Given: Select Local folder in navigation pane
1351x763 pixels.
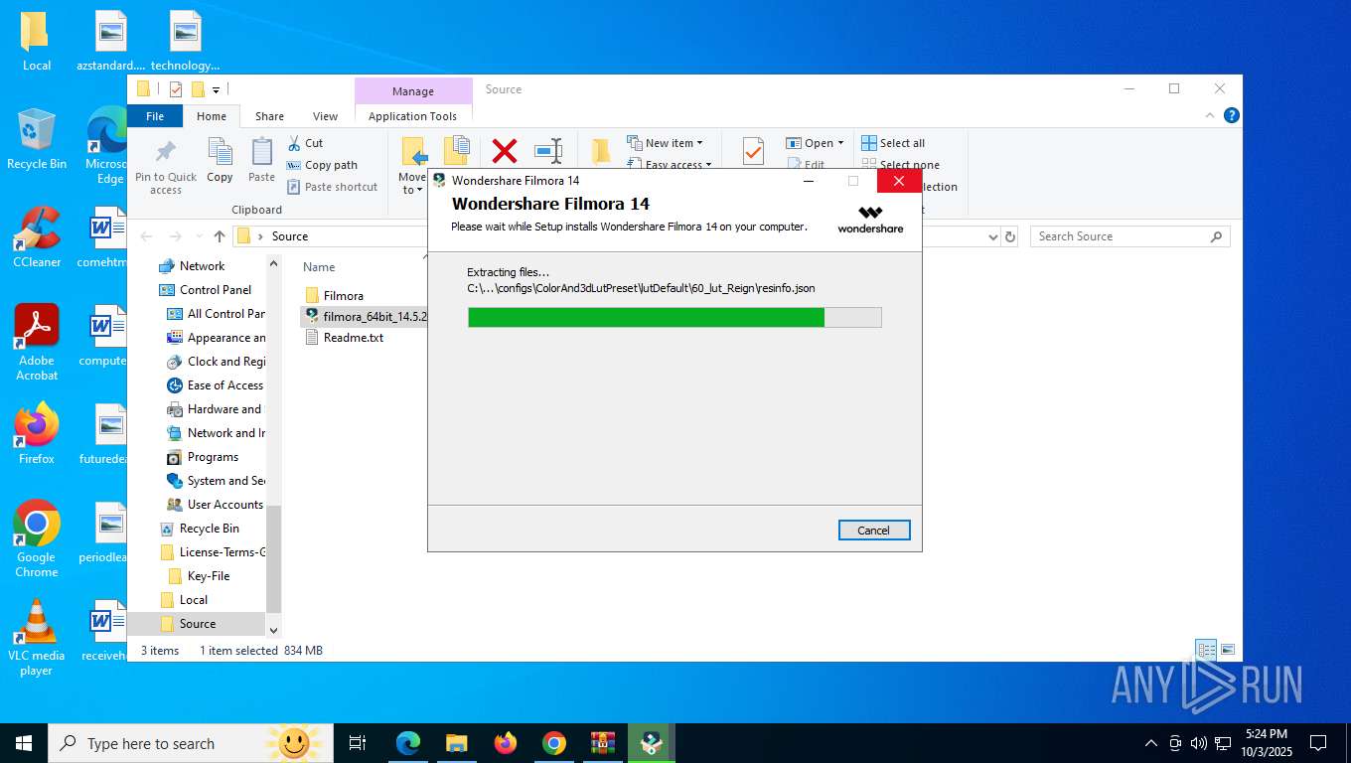Looking at the screenshot, I should tap(194, 600).
